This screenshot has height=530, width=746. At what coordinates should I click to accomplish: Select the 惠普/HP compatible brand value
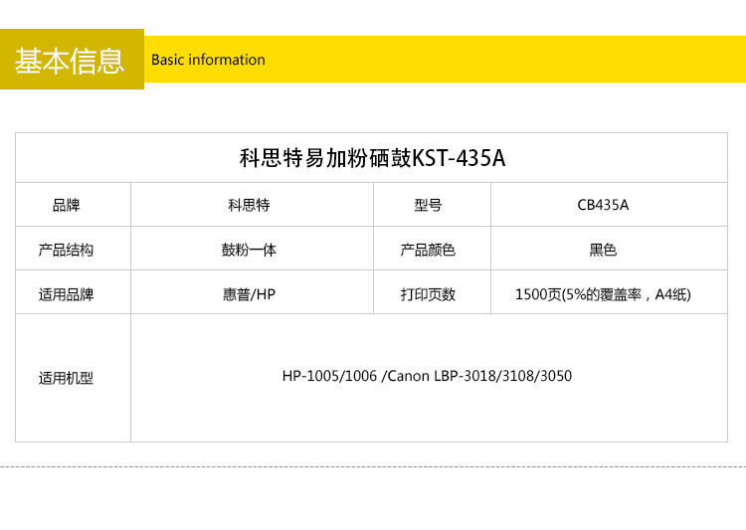[249, 294]
